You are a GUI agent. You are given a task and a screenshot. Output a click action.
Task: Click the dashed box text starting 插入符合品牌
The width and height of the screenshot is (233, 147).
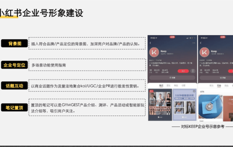(x=87, y=43)
